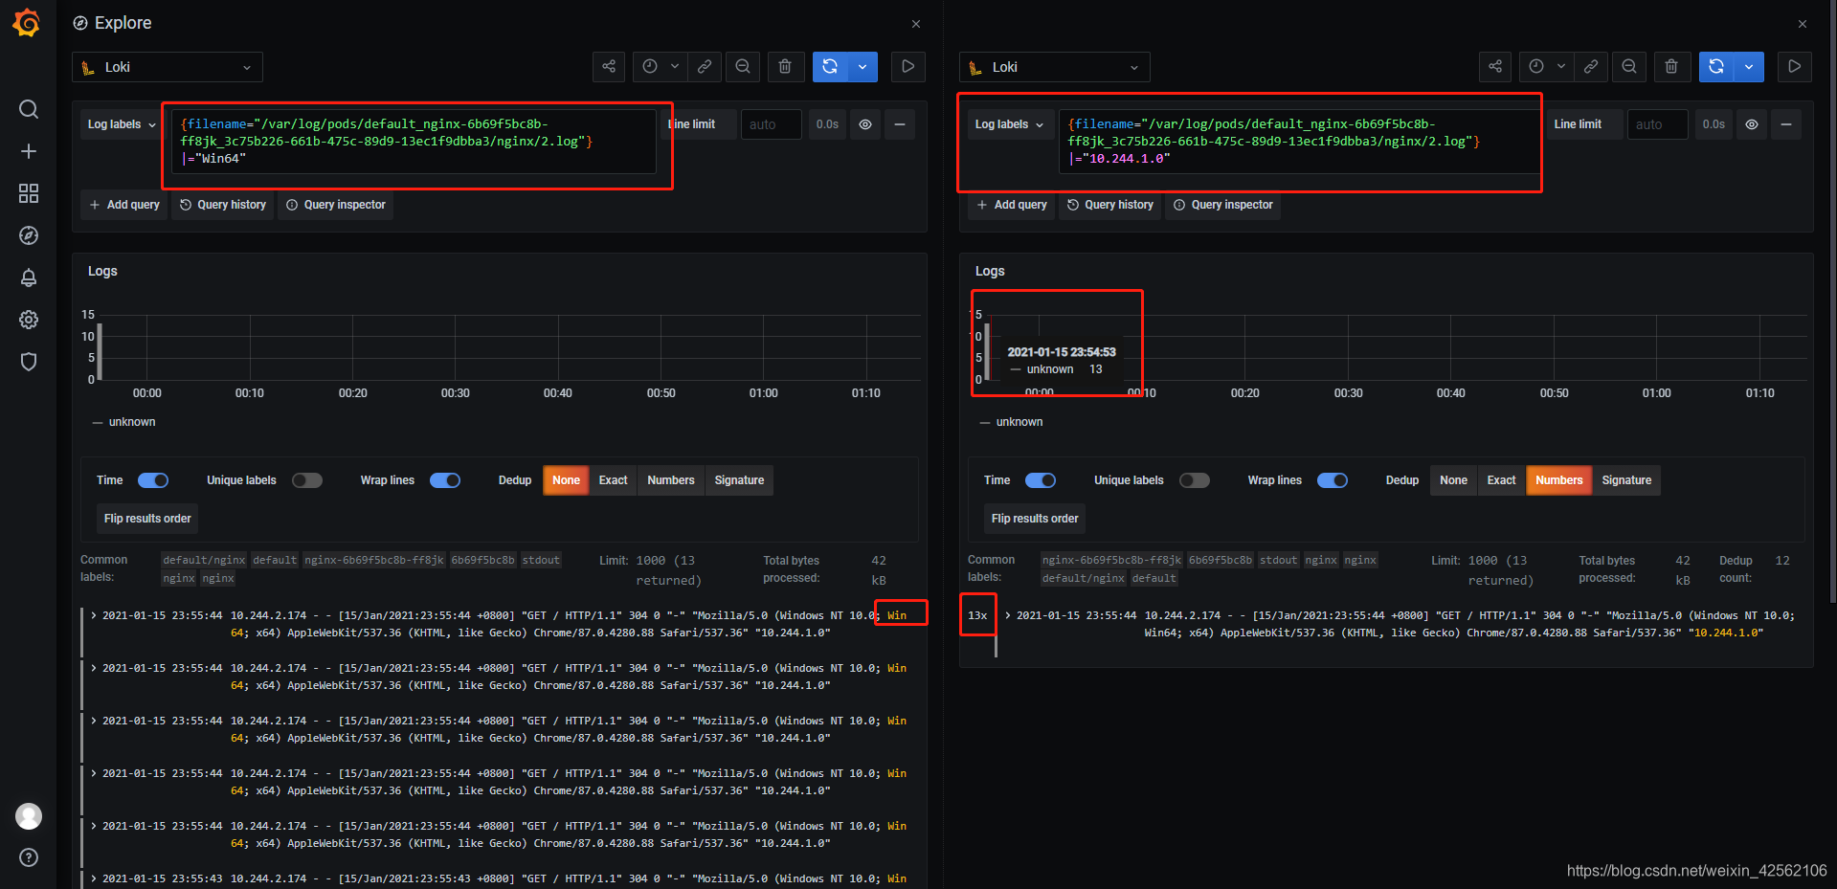
Task: Clear all with trash icon in right pane
Action: coord(1671,67)
